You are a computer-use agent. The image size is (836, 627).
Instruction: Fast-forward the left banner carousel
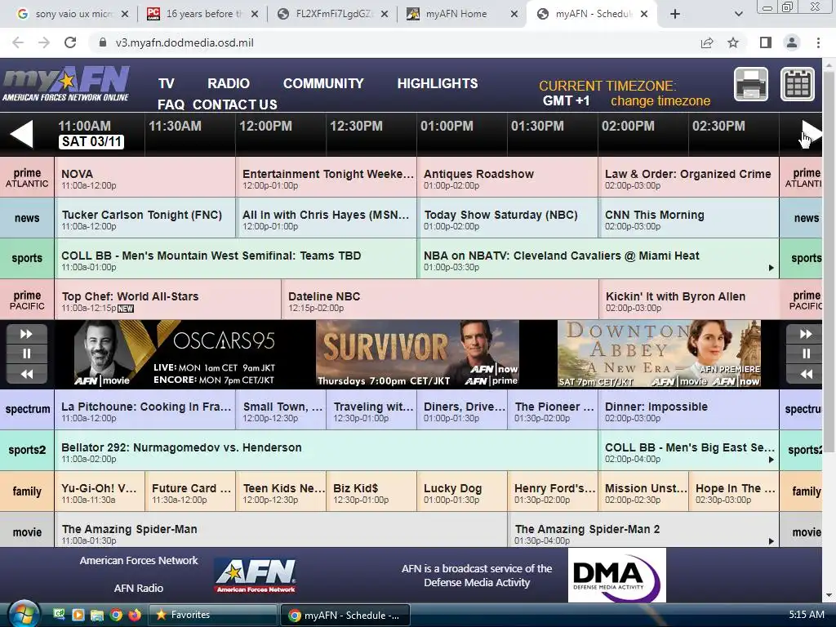click(x=26, y=334)
